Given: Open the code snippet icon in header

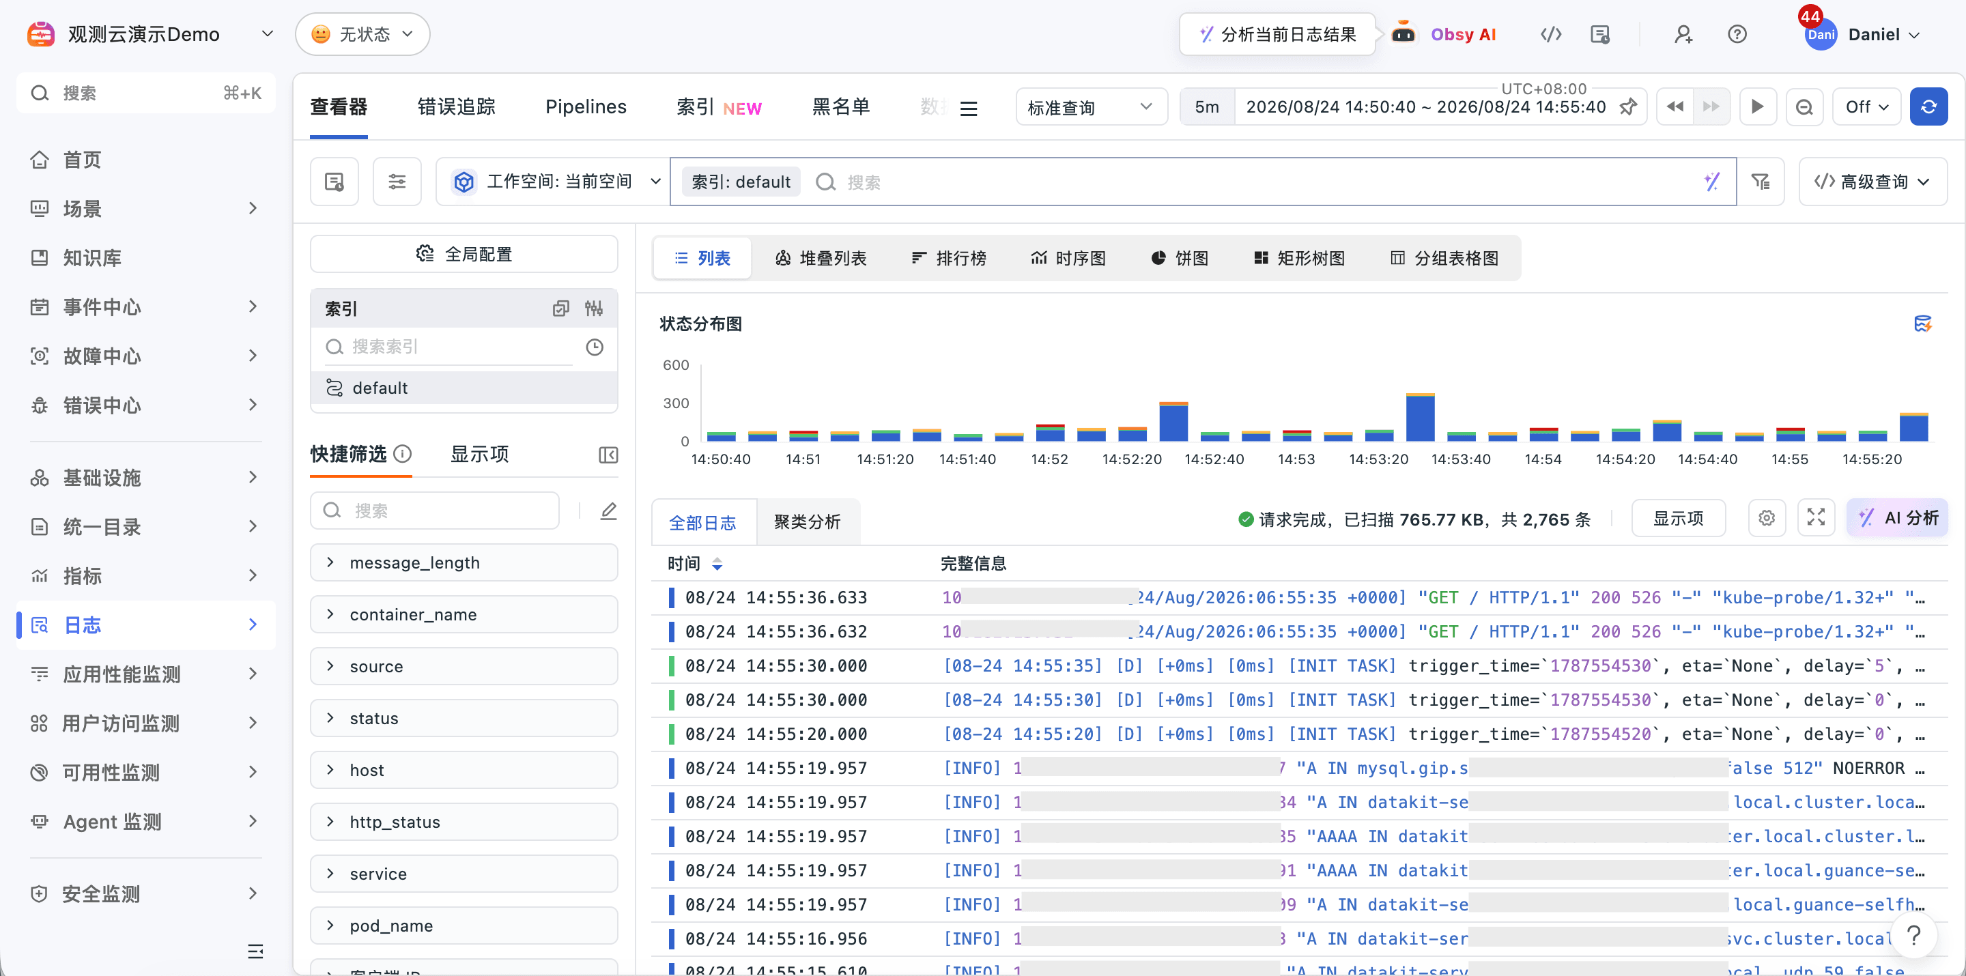Looking at the screenshot, I should click(x=1551, y=34).
